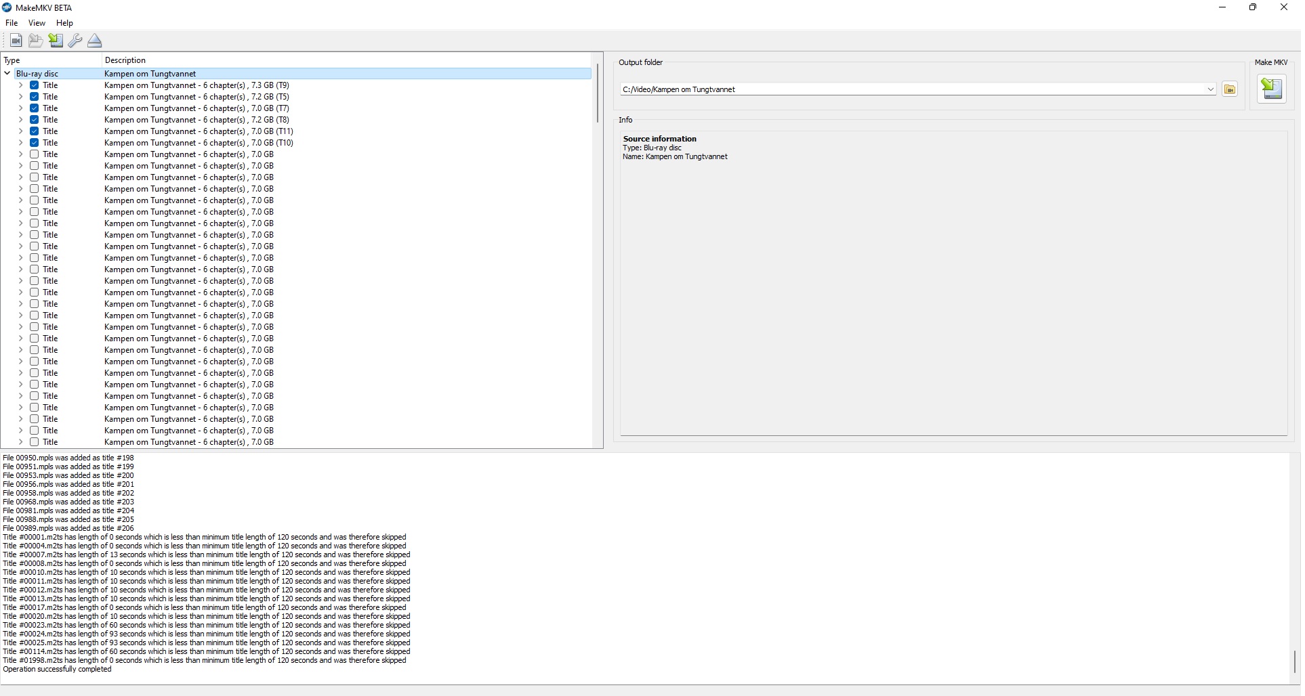
Task: Click the 'Type: Blu-ray disc' info line
Action: [x=652, y=148]
